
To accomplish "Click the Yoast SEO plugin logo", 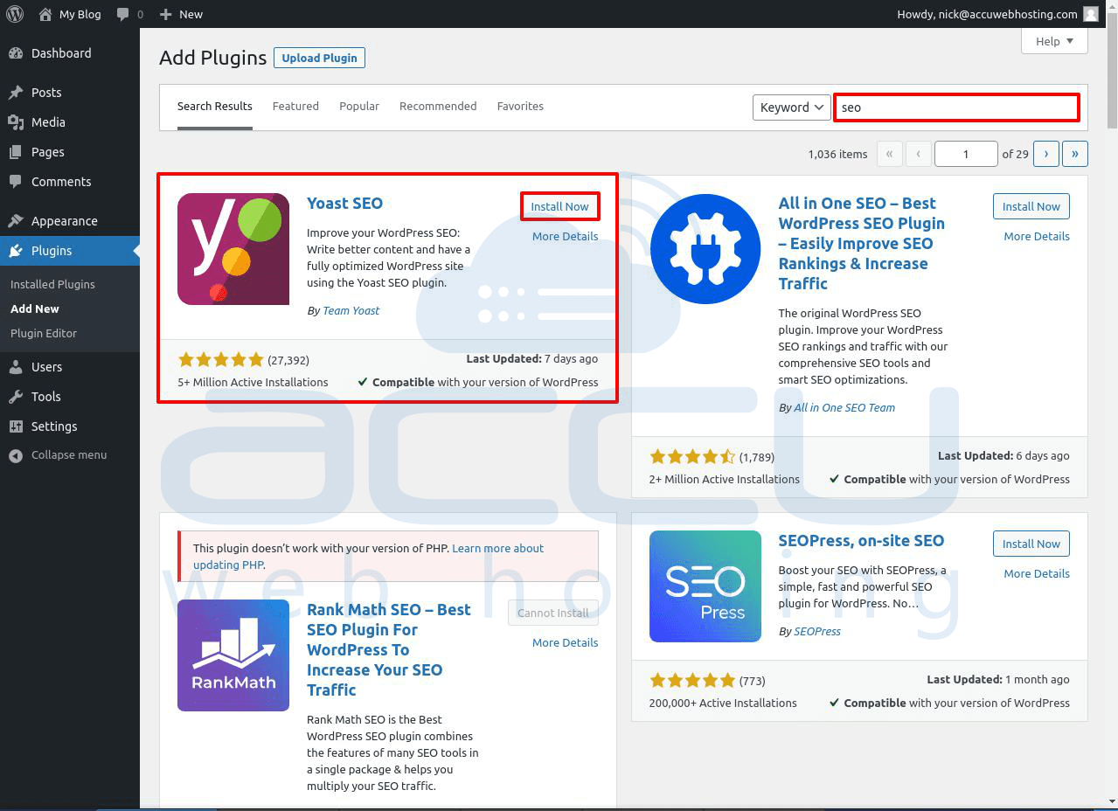I will tap(233, 249).
